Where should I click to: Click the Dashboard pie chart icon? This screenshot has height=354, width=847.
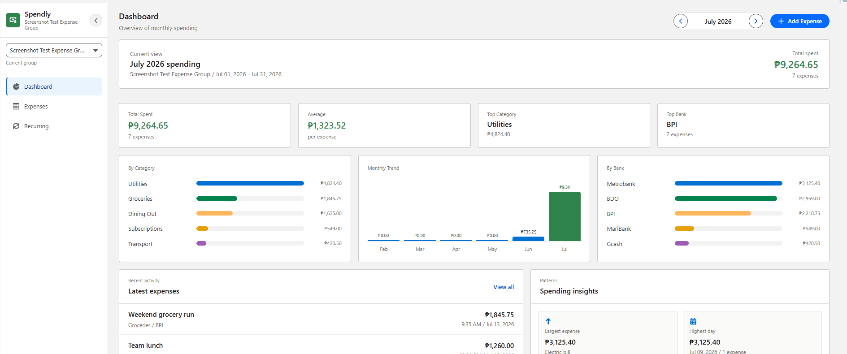coord(16,86)
